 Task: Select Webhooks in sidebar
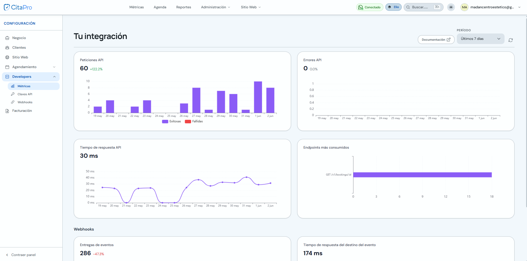[x=34, y=102]
